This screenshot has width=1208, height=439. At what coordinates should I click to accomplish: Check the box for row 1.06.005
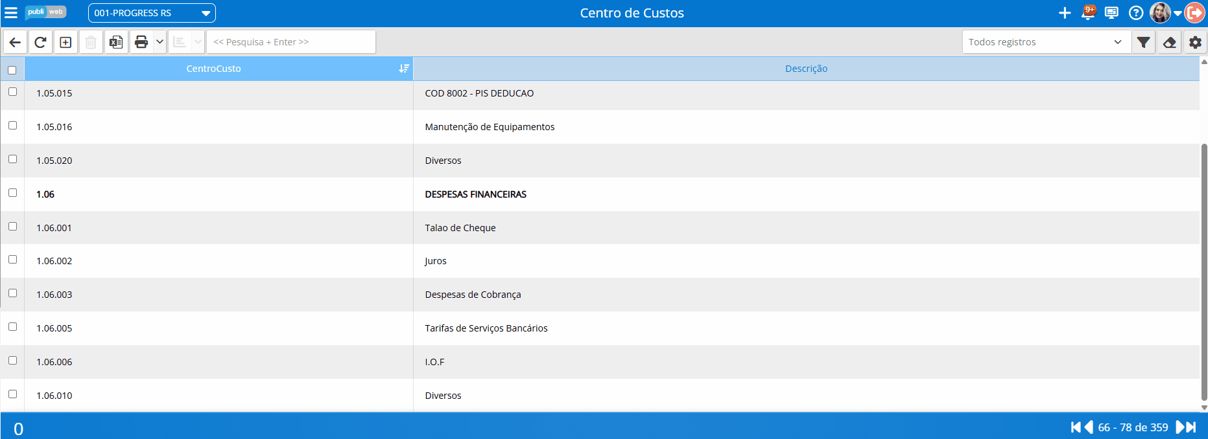click(x=12, y=327)
